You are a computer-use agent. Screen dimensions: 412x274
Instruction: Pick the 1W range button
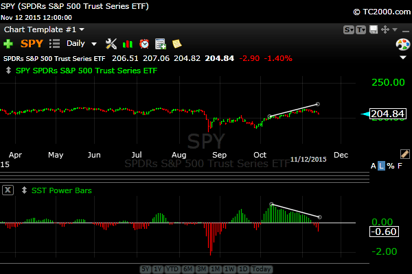[229, 269]
